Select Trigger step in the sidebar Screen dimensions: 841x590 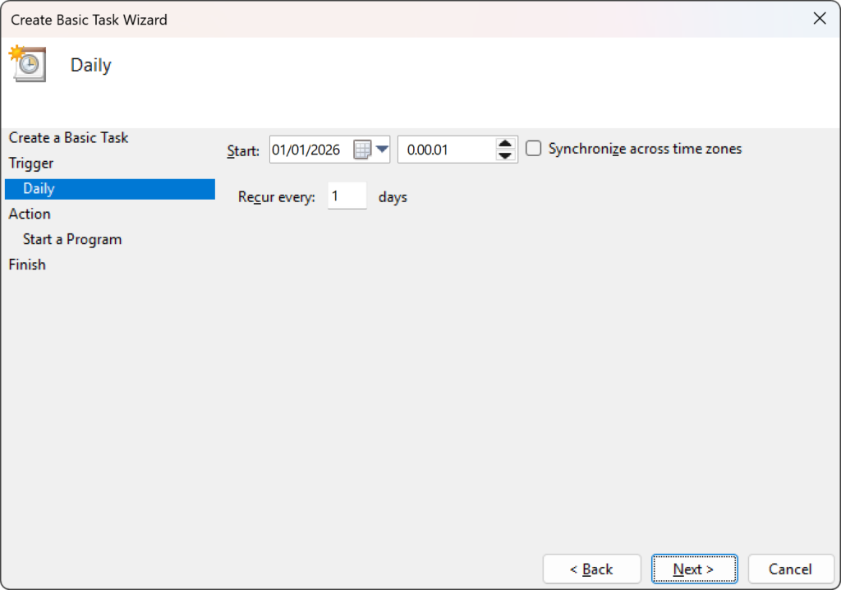tap(30, 163)
